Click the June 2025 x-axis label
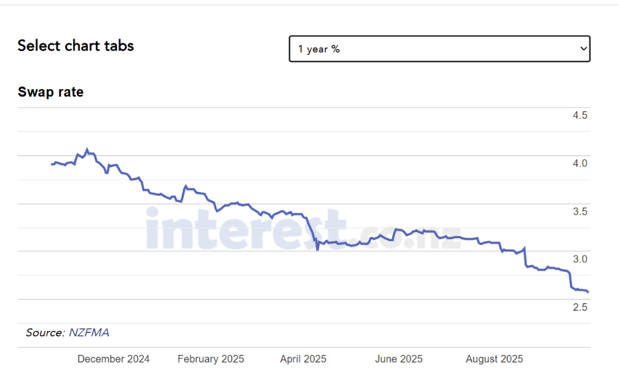Screen dimensions: 619x384 pyautogui.click(x=399, y=359)
